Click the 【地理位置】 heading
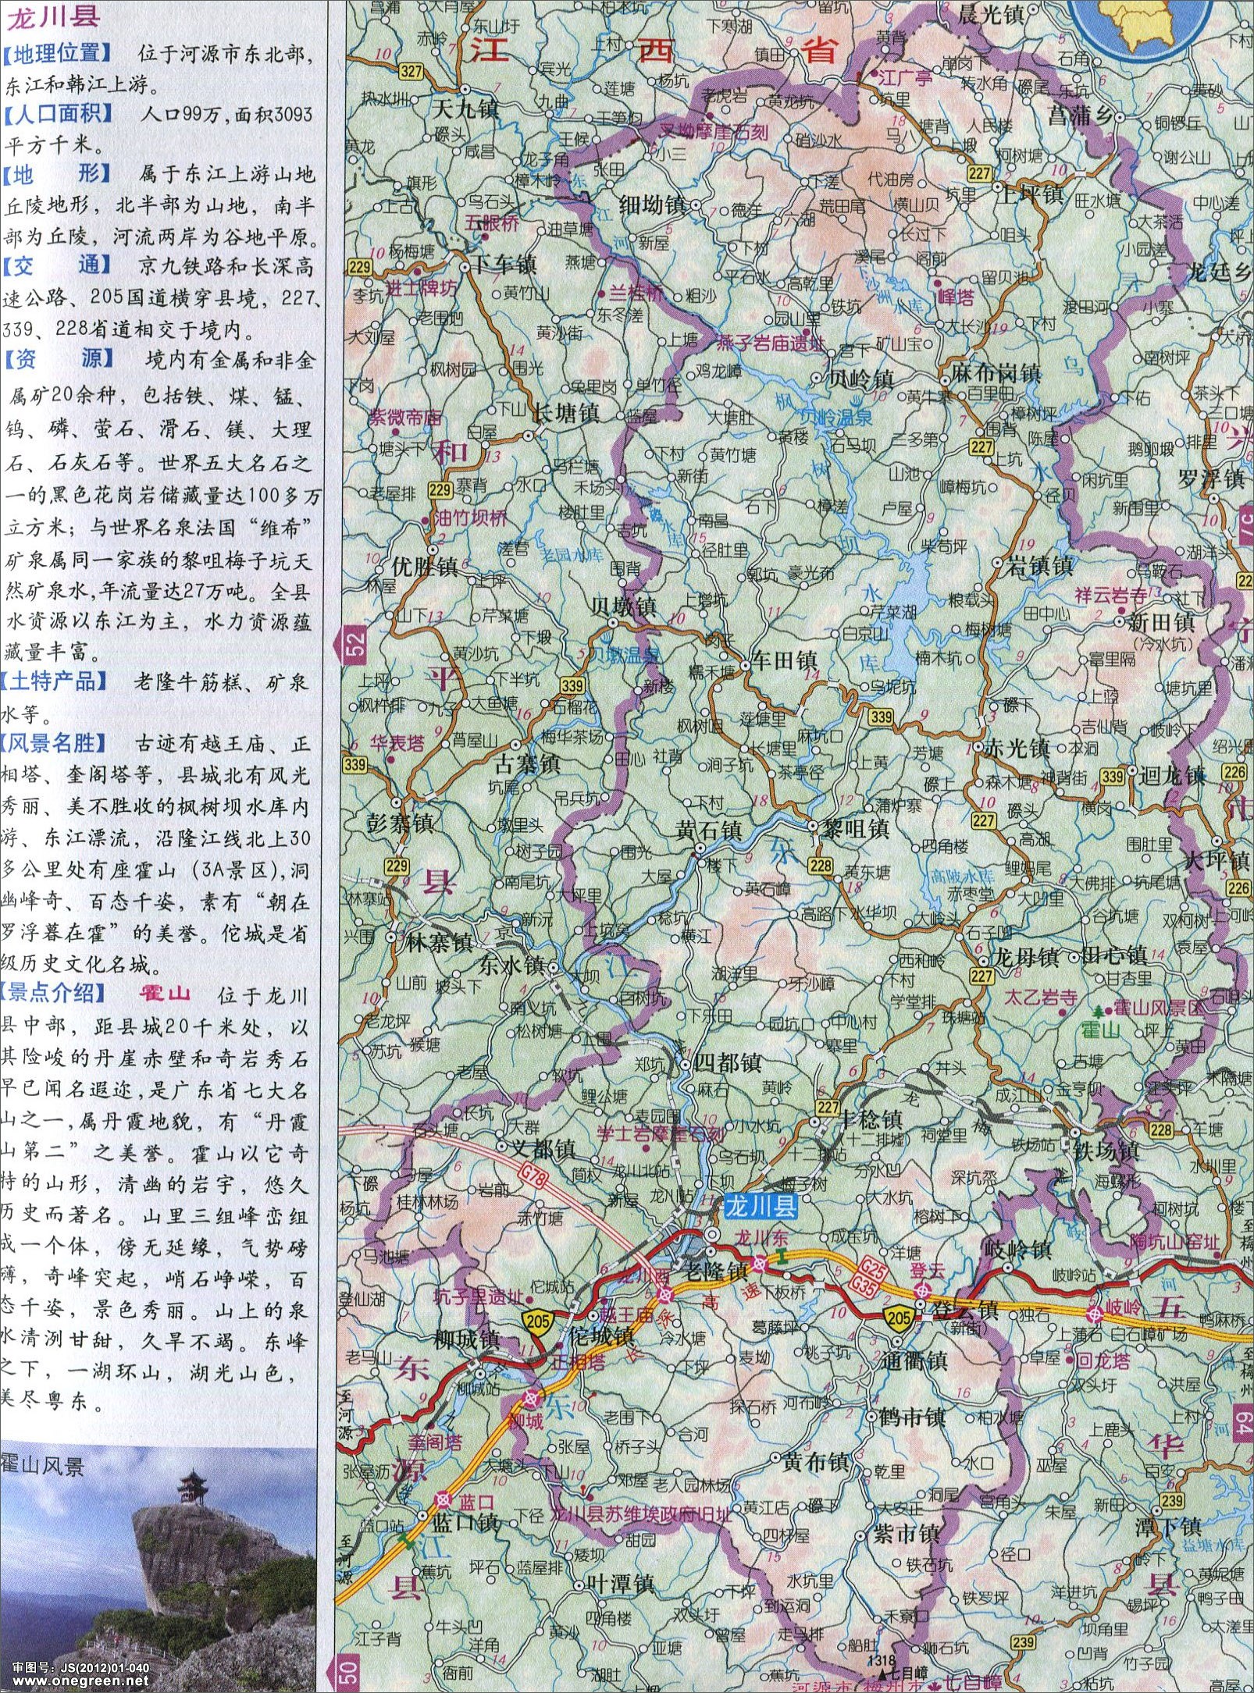Screen dimensions: 1254x1693 click(x=58, y=54)
